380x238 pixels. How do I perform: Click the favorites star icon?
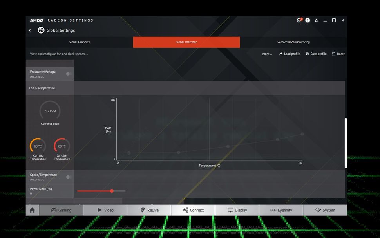click(x=316, y=20)
